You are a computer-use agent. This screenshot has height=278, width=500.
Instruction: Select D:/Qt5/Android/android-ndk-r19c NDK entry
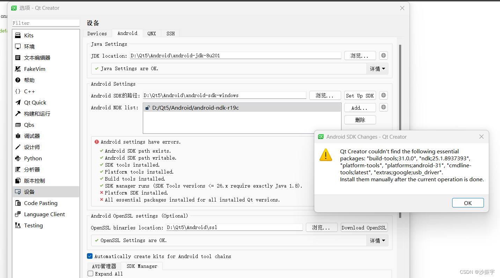click(x=242, y=108)
